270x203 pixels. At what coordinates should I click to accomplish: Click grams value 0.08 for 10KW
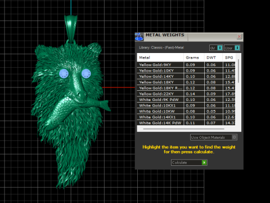pos(190,111)
